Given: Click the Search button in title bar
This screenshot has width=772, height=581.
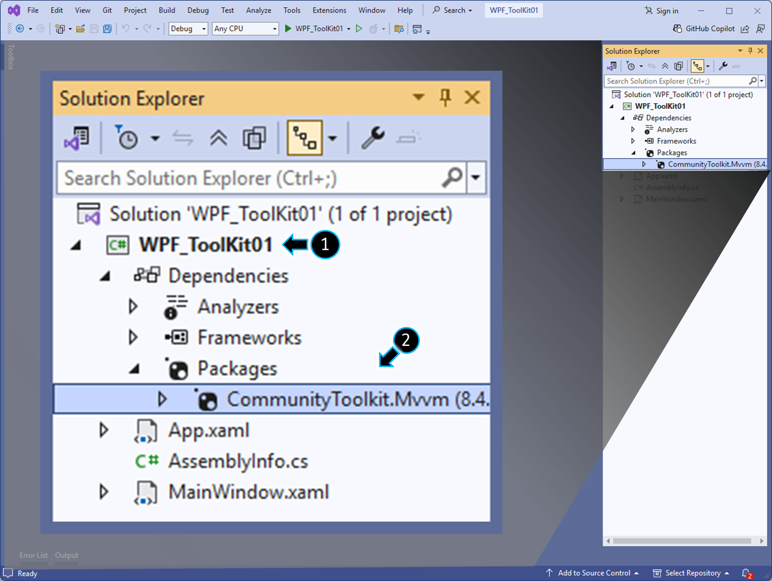Looking at the screenshot, I should 452,10.
